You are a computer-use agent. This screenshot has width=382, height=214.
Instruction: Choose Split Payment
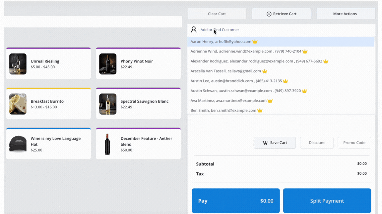[327, 201]
